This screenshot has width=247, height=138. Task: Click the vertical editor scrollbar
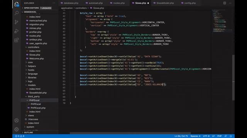[x=233, y=77]
